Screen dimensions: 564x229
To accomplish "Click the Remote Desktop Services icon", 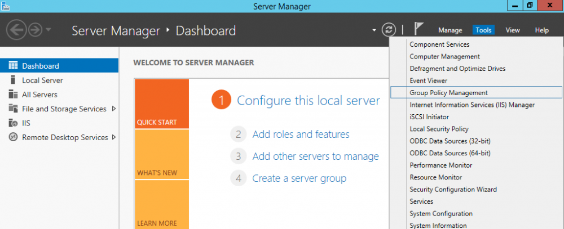I will 13,137.
